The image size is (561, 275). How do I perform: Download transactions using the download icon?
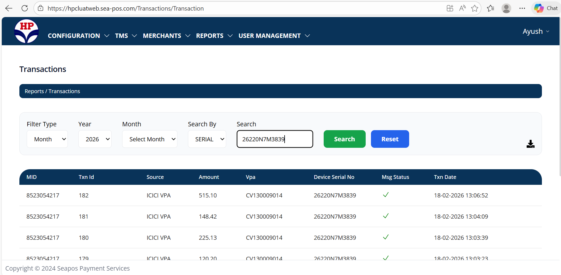click(x=530, y=144)
